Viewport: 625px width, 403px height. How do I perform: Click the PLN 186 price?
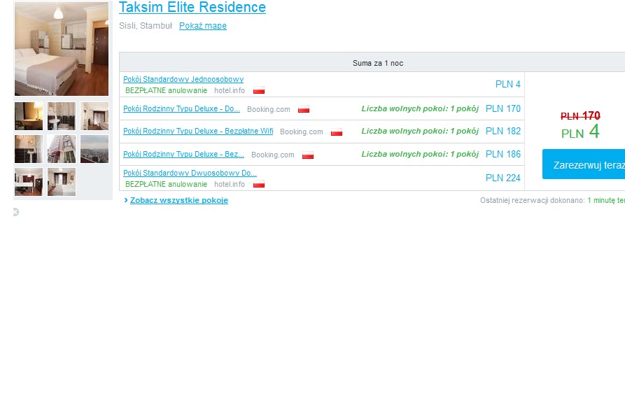point(503,154)
